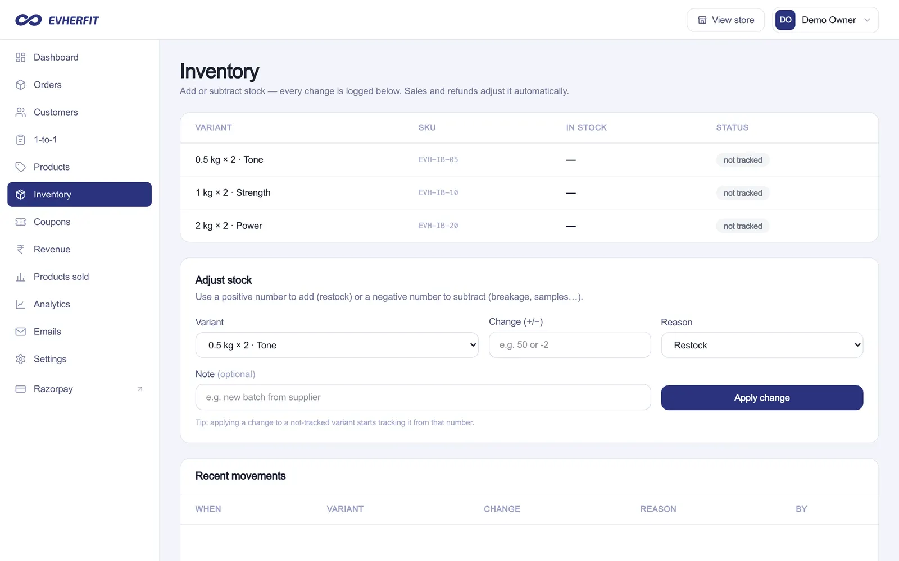Open the Variant dropdown in Adjust stock
This screenshot has height=561, width=899.
pos(337,345)
